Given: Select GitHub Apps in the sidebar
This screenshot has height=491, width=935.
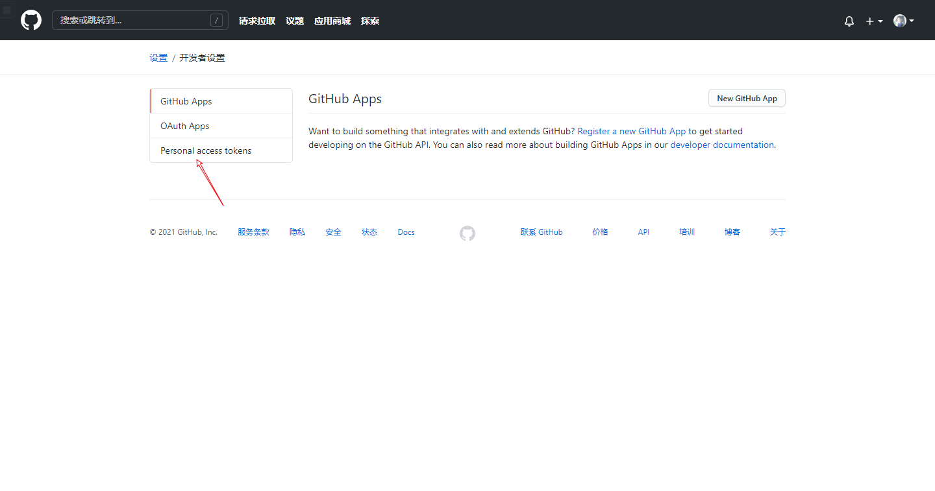Looking at the screenshot, I should (221, 101).
